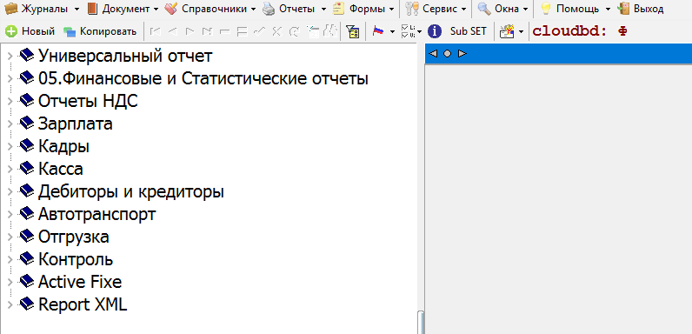Open the Формы menu

coord(363,9)
